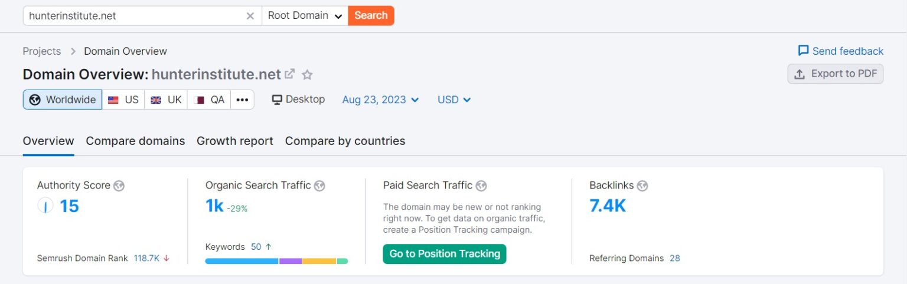Switch database to UK
The width and height of the screenshot is (907, 284).
coord(166,100)
